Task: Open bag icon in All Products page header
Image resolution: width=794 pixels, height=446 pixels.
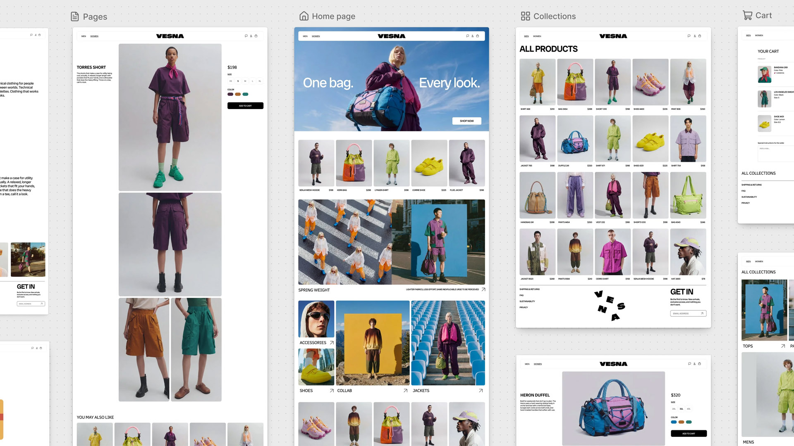Action: click(x=700, y=36)
